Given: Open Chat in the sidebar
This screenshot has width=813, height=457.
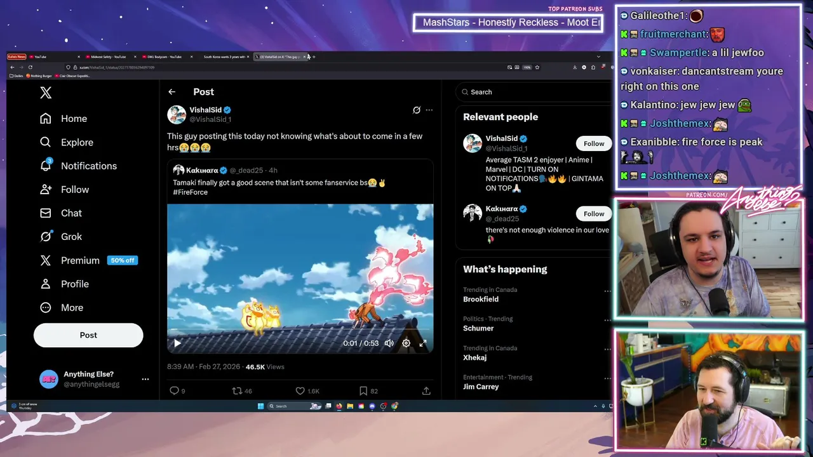Looking at the screenshot, I should point(61,213).
